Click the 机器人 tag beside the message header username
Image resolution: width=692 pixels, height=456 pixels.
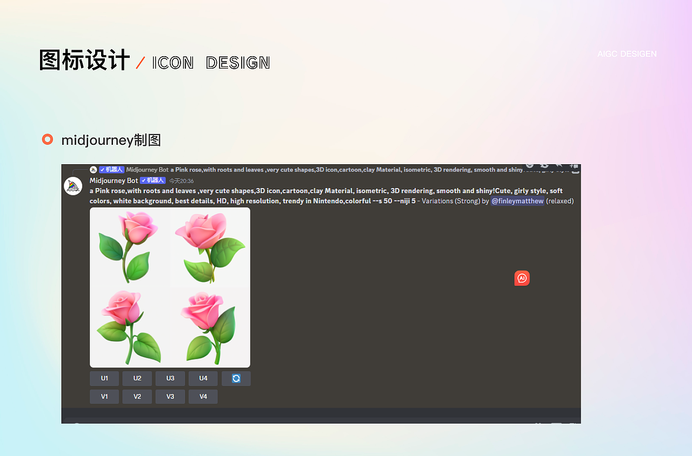[x=152, y=180]
